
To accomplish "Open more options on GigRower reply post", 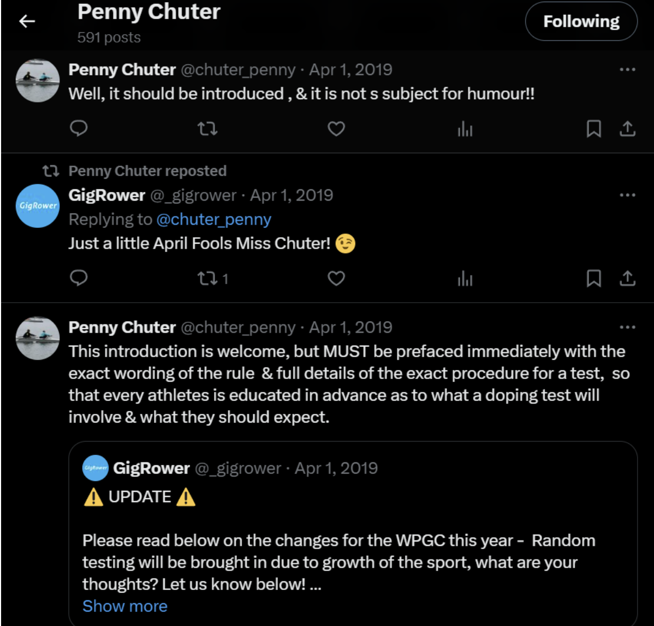I will [627, 195].
